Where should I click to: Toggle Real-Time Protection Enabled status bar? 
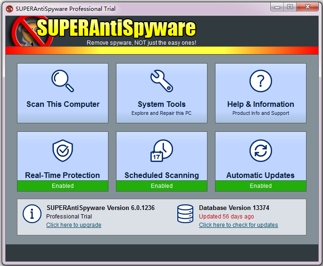tap(63, 186)
